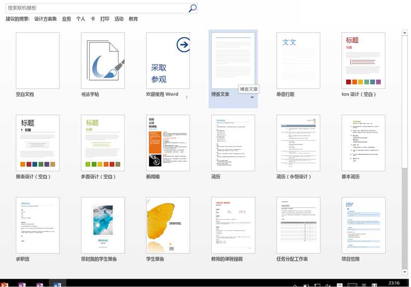Open the 书法字帖 calligraphy template

point(103,60)
